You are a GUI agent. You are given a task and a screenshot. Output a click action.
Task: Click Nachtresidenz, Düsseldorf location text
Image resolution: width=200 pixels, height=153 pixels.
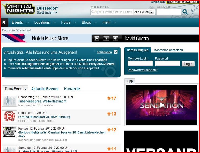click(x=36, y=105)
